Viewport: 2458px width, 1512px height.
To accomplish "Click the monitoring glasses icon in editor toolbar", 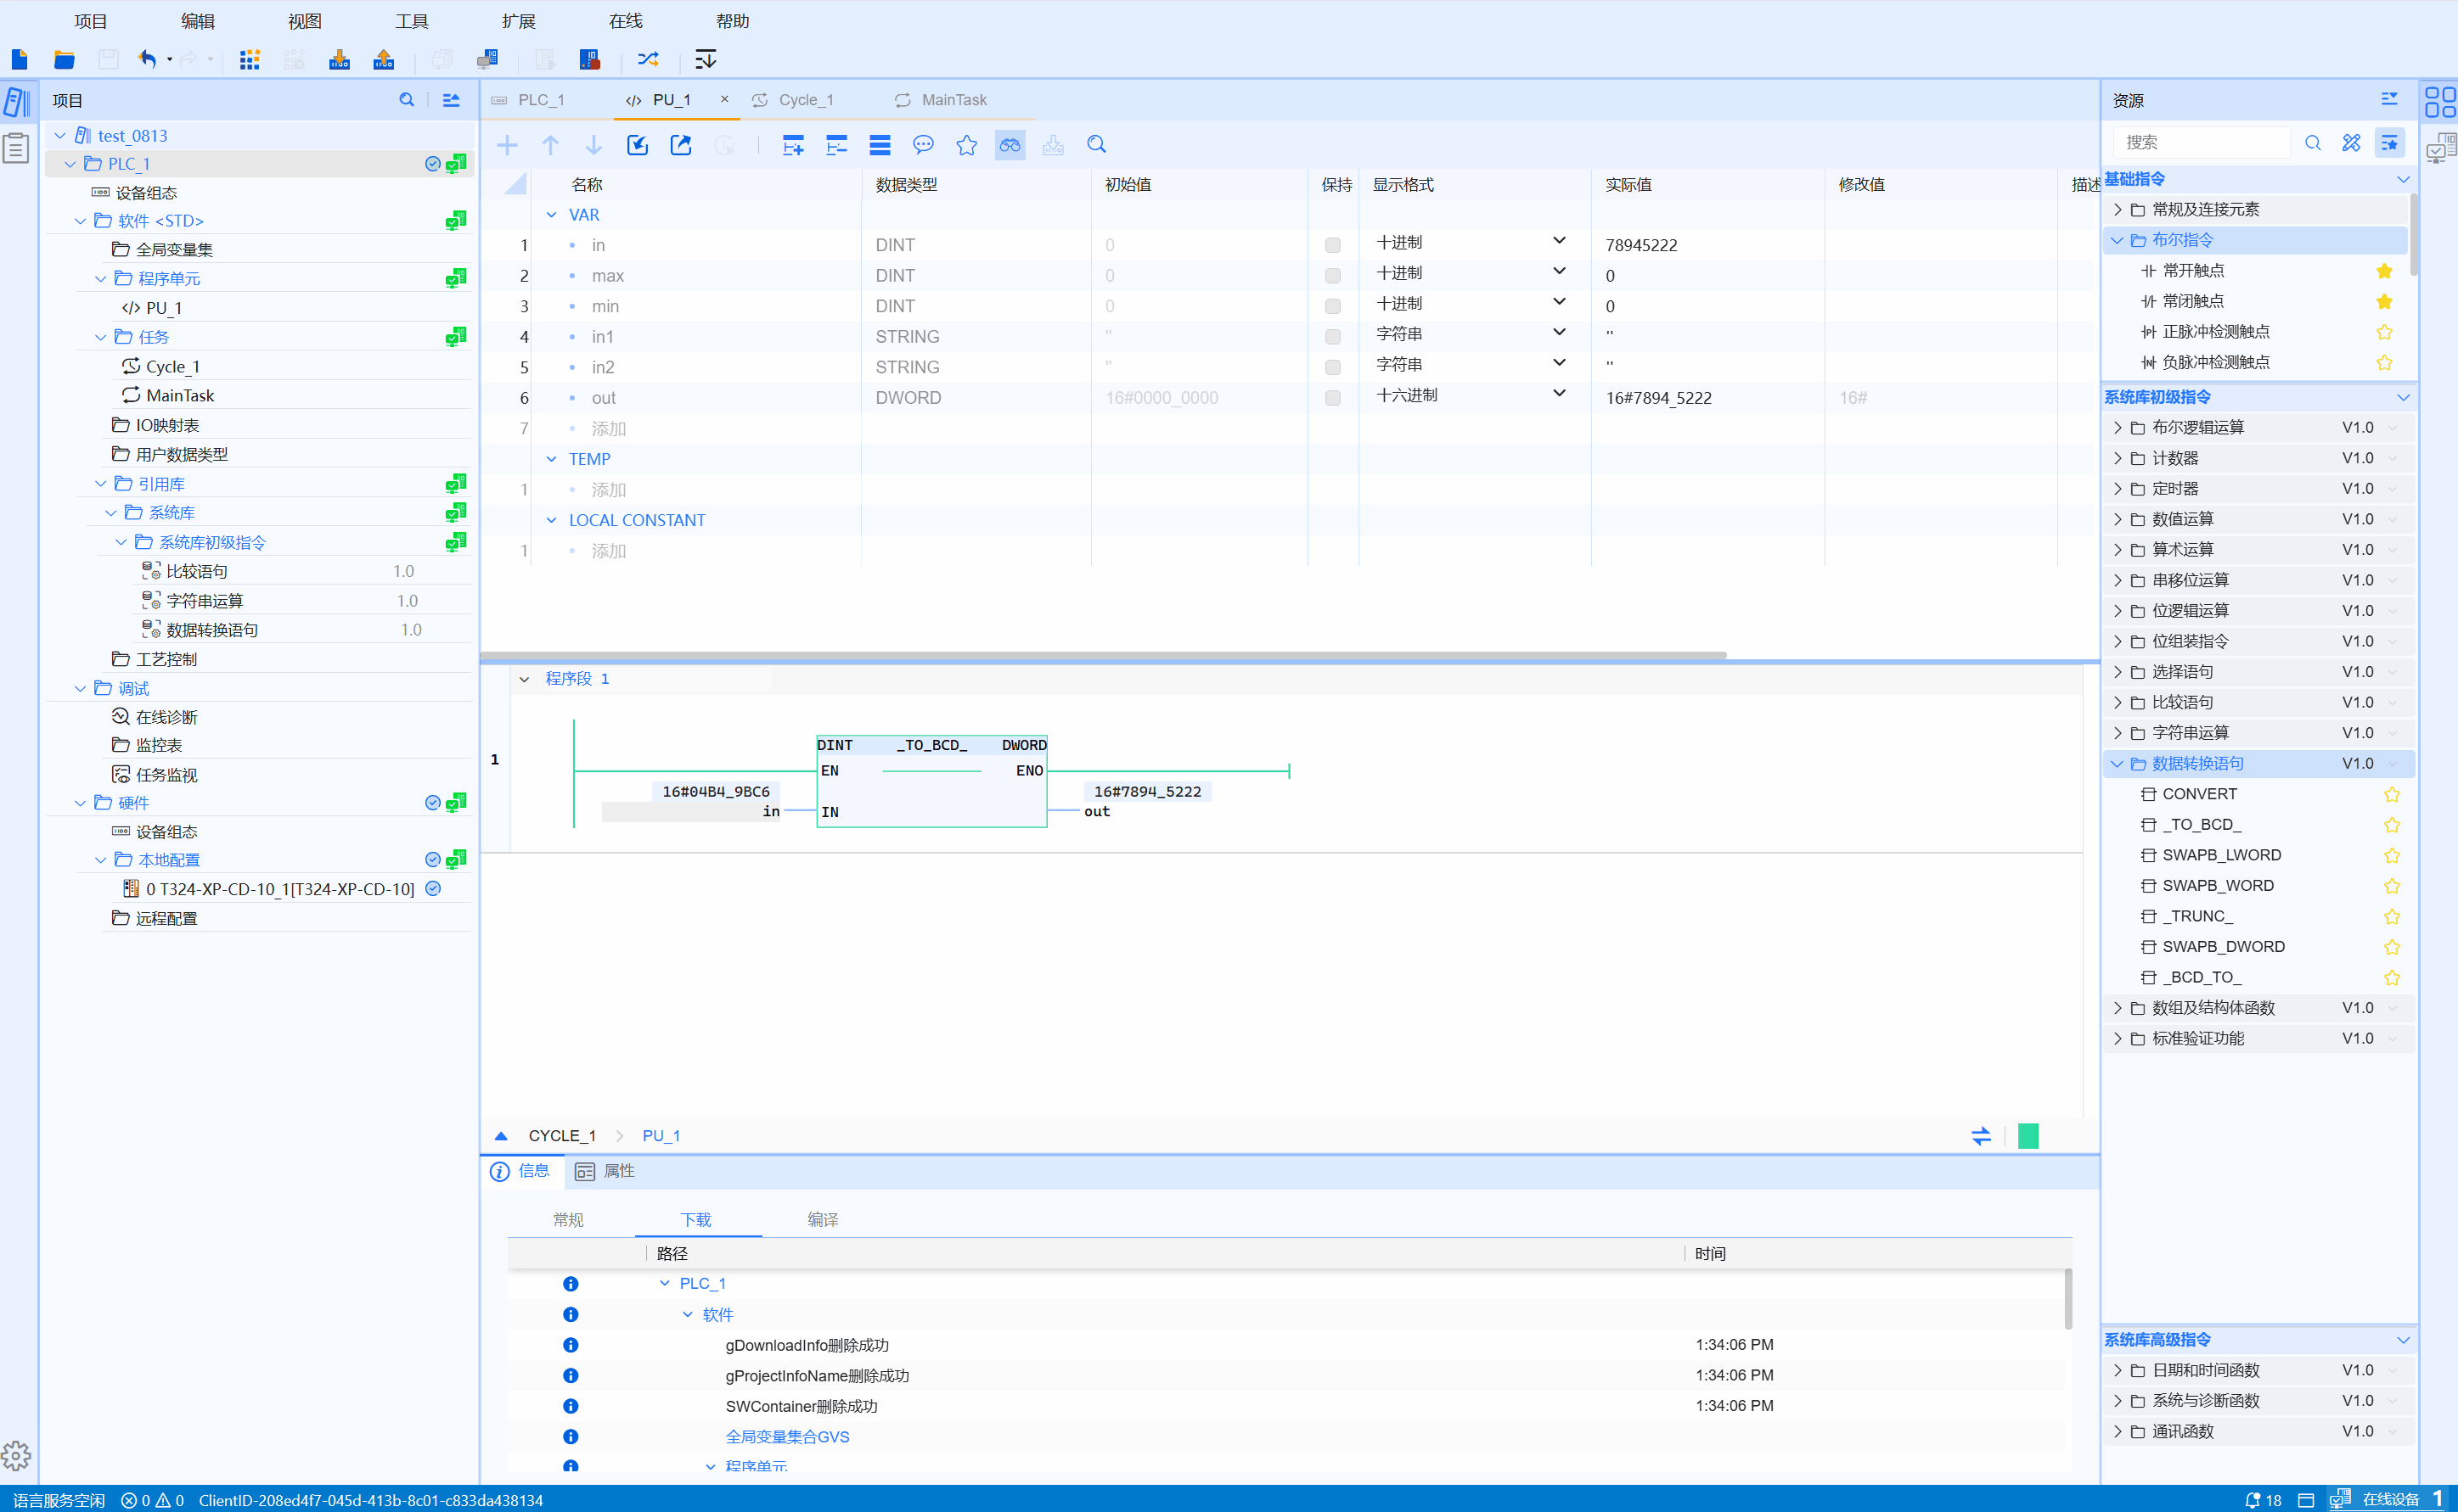I will [1010, 145].
